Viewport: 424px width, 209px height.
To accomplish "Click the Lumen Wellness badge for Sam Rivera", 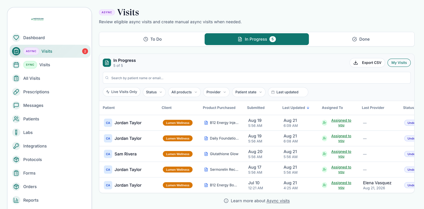I will click(x=178, y=154).
